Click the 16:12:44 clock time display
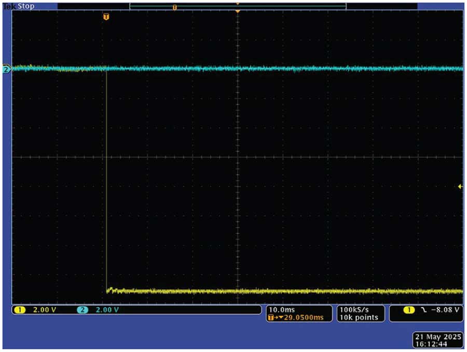467x352 pixels. pos(430,344)
